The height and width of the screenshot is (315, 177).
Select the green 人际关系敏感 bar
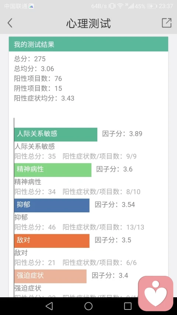click(x=56, y=134)
